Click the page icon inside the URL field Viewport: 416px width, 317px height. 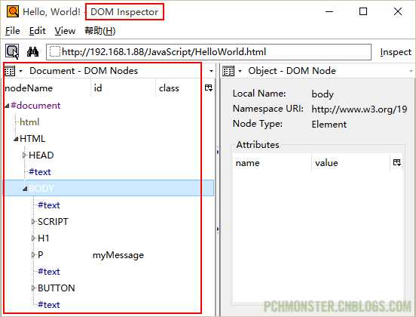[55, 52]
